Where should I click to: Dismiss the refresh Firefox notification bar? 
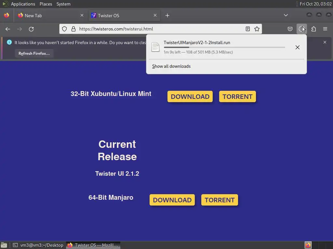(325, 42)
